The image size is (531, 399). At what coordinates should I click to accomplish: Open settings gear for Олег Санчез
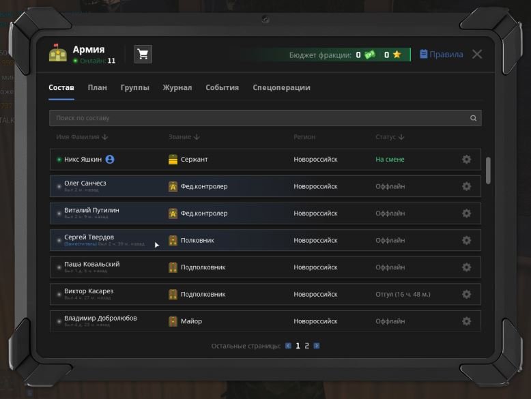coord(466,186)
